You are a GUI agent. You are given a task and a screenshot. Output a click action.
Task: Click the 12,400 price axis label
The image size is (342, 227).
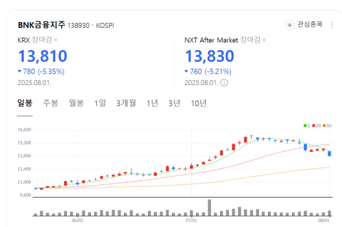pos(24,169)
